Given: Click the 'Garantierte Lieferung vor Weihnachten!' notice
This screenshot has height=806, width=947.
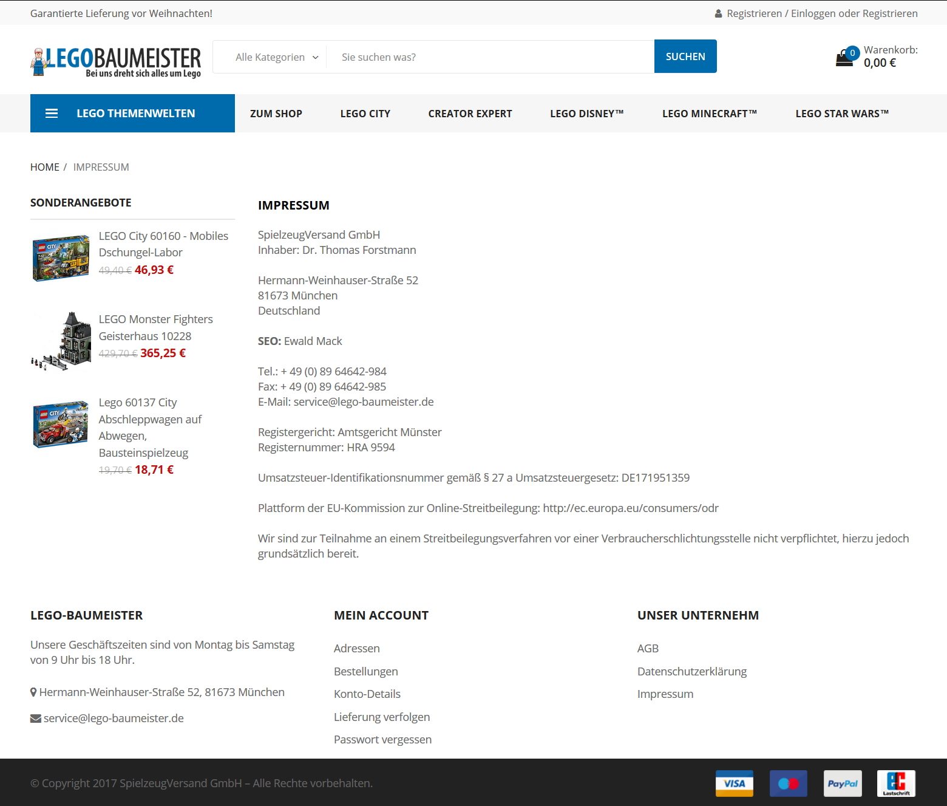Looking at the screenshot, I should pyautogui.click(x=121, y=13).
